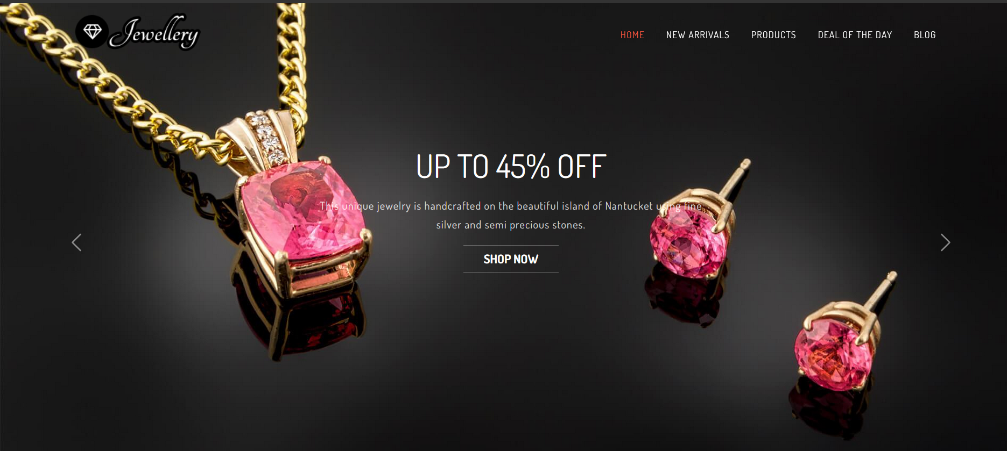Advance to next slide with right arrow

(945, 242)
